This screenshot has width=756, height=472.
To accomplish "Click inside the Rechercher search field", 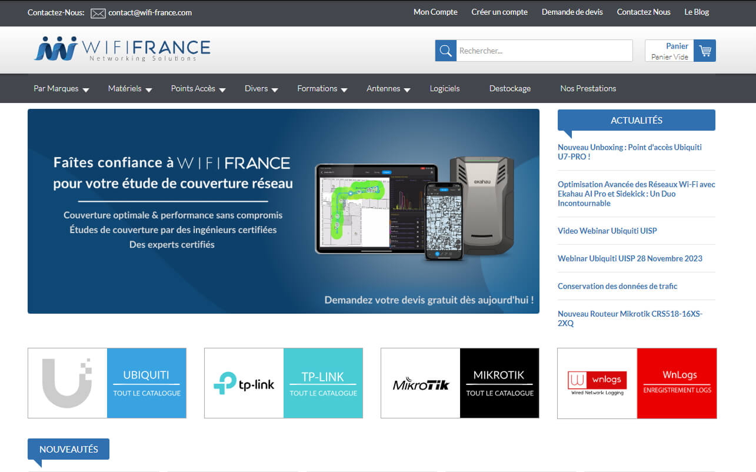I will (541, 51).
